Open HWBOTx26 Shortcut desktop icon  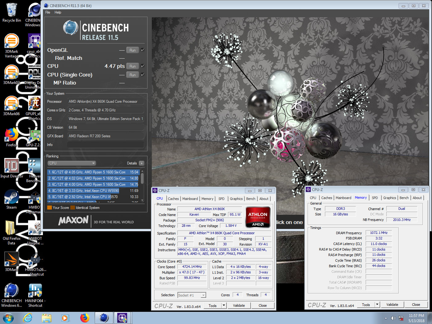35,264
